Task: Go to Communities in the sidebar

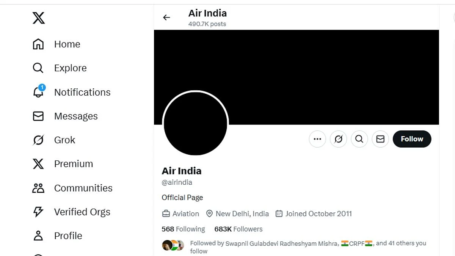Action: point(83,188)
